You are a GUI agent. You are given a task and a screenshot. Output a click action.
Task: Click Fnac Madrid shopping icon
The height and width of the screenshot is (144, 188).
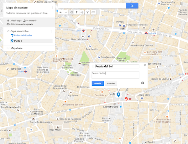(x=90, y=46)
